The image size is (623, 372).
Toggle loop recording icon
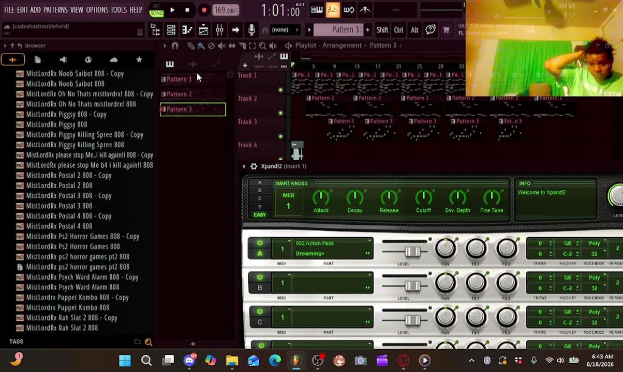(349, 9)
